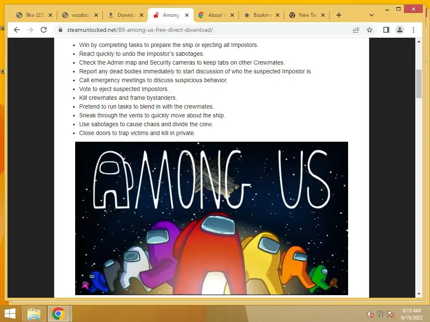430x322 pixels.
Task: Share this page using the share icon
Action: click(356, 30)
